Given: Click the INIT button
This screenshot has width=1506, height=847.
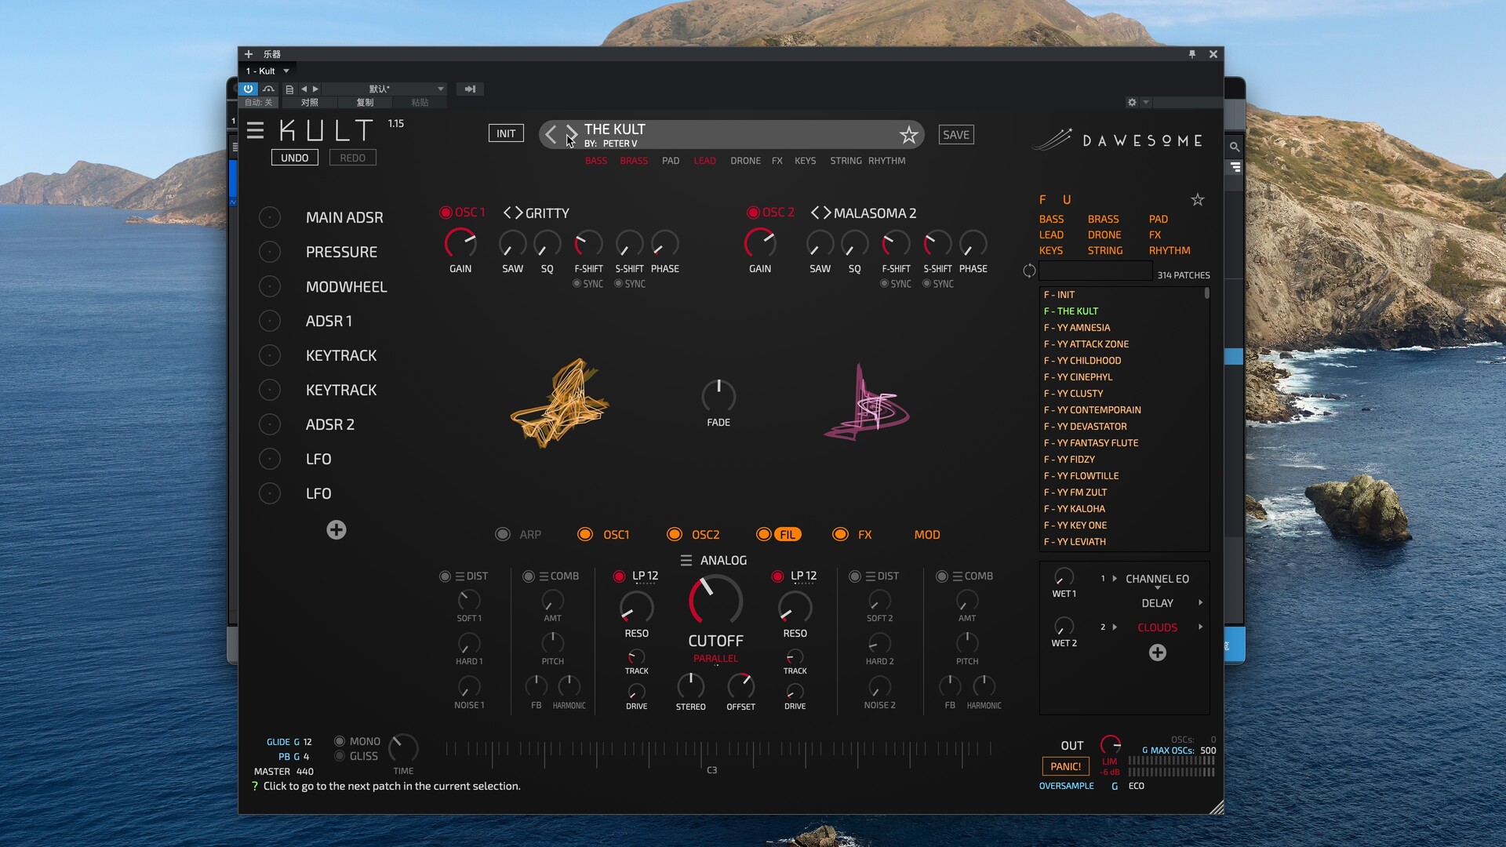Looking at the screenshot, I should tap(506, 134).
